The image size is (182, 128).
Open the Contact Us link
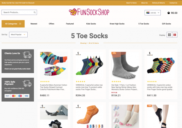click(x=173, y=3)
